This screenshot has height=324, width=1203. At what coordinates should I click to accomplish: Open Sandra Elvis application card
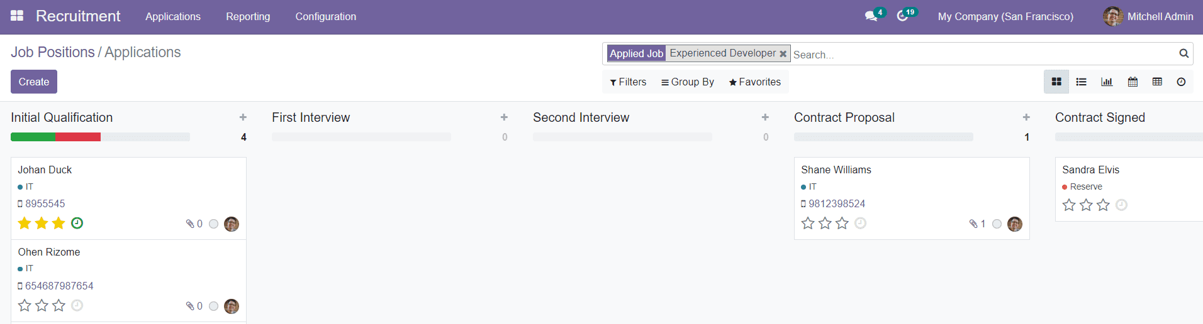pos(1129,189)
